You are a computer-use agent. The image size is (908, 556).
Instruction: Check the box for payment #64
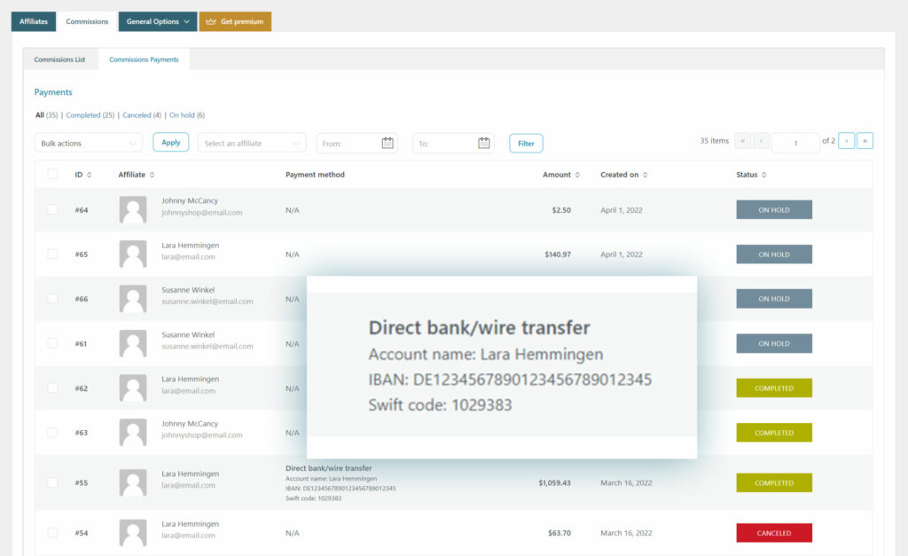pos(52,209)
